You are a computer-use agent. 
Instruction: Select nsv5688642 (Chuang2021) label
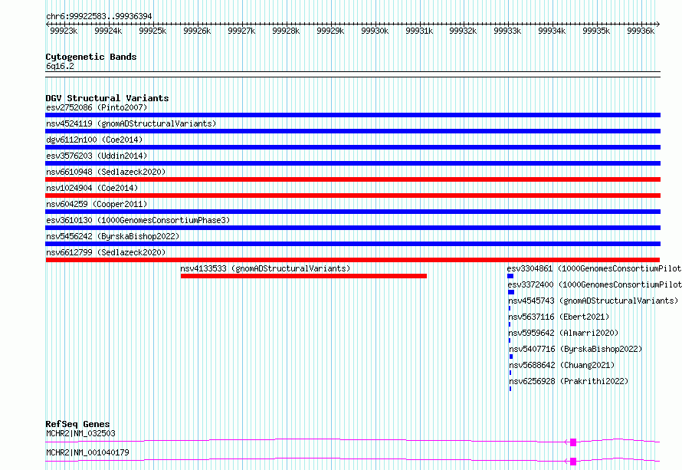click(x=562, y=365)
